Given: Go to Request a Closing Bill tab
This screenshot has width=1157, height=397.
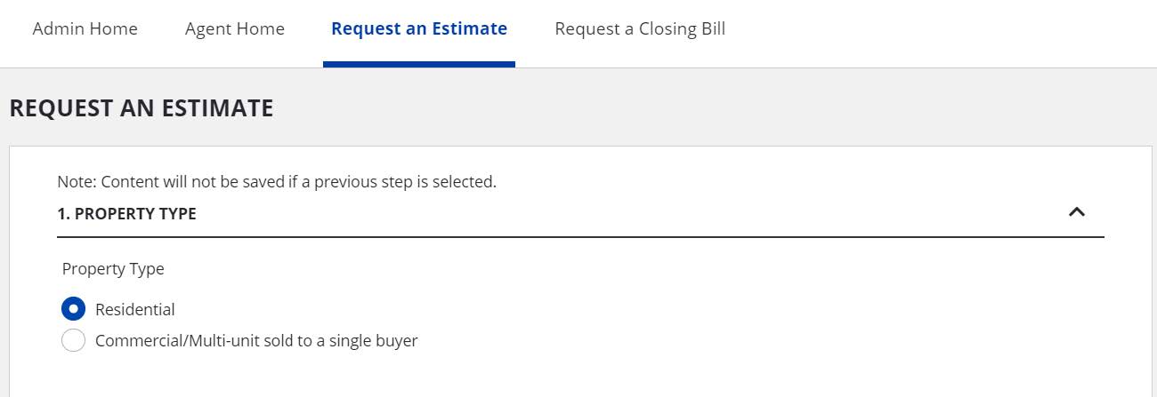Looking at the screenshot, I should pyautogui.click(x=640, y=28).
